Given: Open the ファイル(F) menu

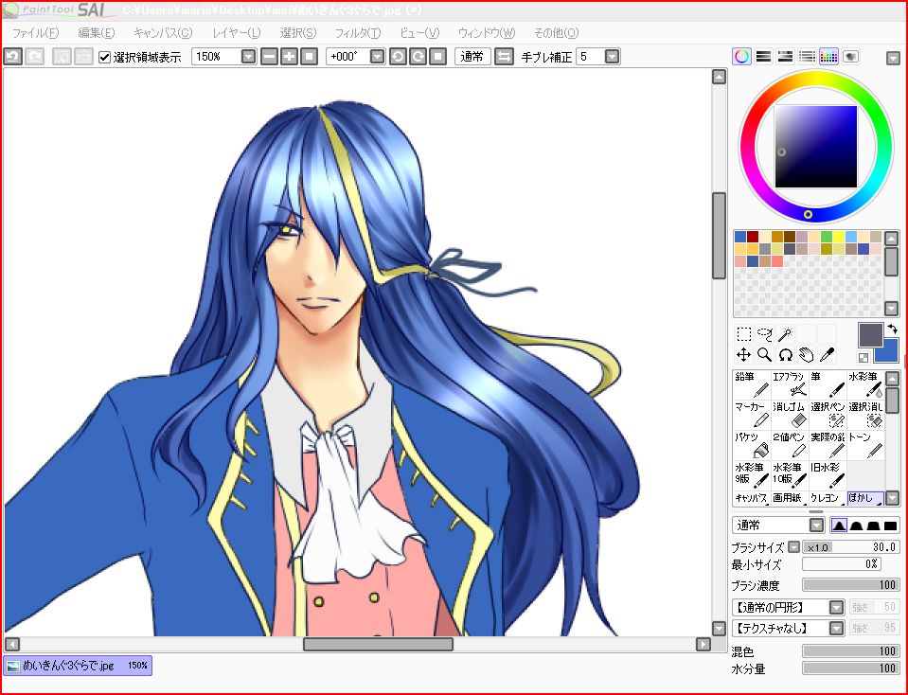Looking at the screenshot, I should click(36, 33).
